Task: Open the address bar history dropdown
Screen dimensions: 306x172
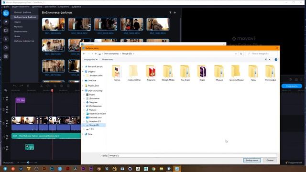Action: [236, 54]
